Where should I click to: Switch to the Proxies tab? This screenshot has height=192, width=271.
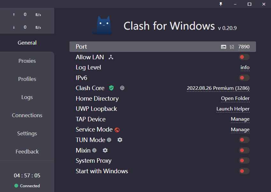click(x=27, y=61)
